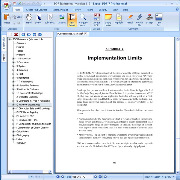Click the Help question mark icon
The image size is (180, 180).
177,9
